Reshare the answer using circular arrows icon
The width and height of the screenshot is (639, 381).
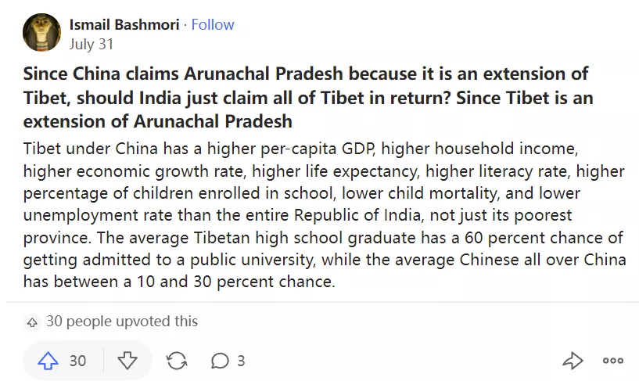click(177, 361)
